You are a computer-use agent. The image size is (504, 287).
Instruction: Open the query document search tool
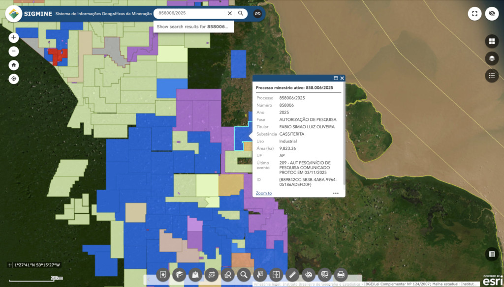click(227, 275)
